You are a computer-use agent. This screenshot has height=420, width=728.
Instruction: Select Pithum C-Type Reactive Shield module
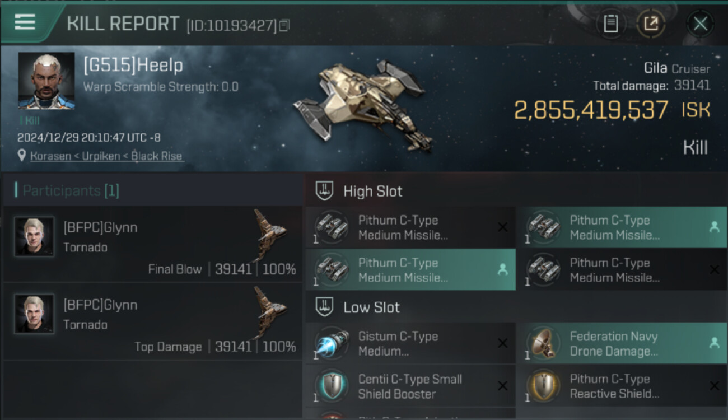pos(622,386)
